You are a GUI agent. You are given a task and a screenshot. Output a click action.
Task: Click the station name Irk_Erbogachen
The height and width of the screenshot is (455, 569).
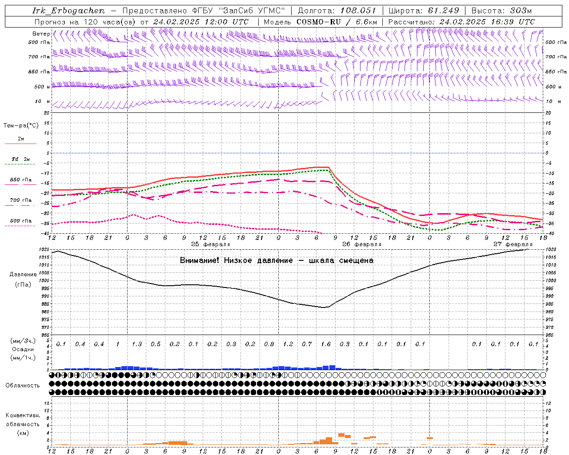tap(68, 11)
